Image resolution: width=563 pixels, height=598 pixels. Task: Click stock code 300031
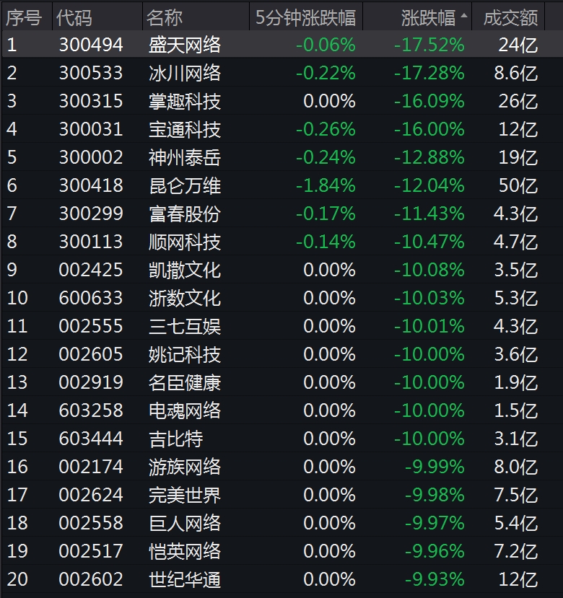(91, 129)
